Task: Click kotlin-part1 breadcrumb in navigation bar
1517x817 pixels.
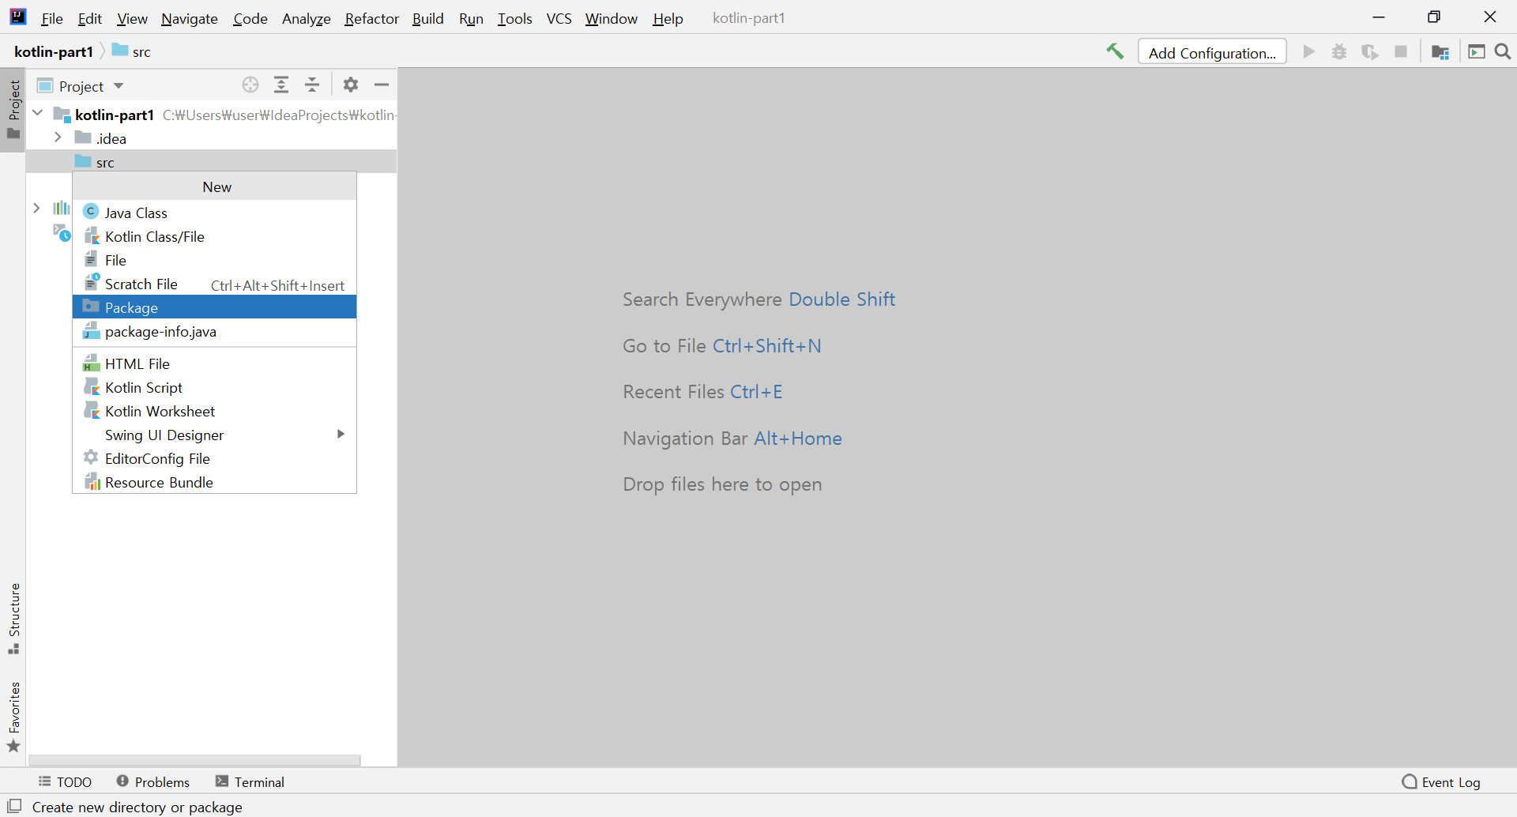Action: 54,51
